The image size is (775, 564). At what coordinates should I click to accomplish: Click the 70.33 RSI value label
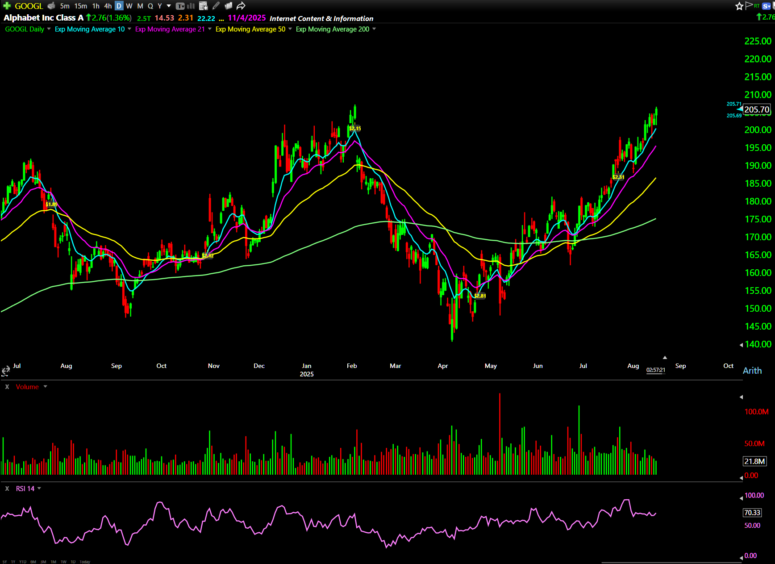752,513
